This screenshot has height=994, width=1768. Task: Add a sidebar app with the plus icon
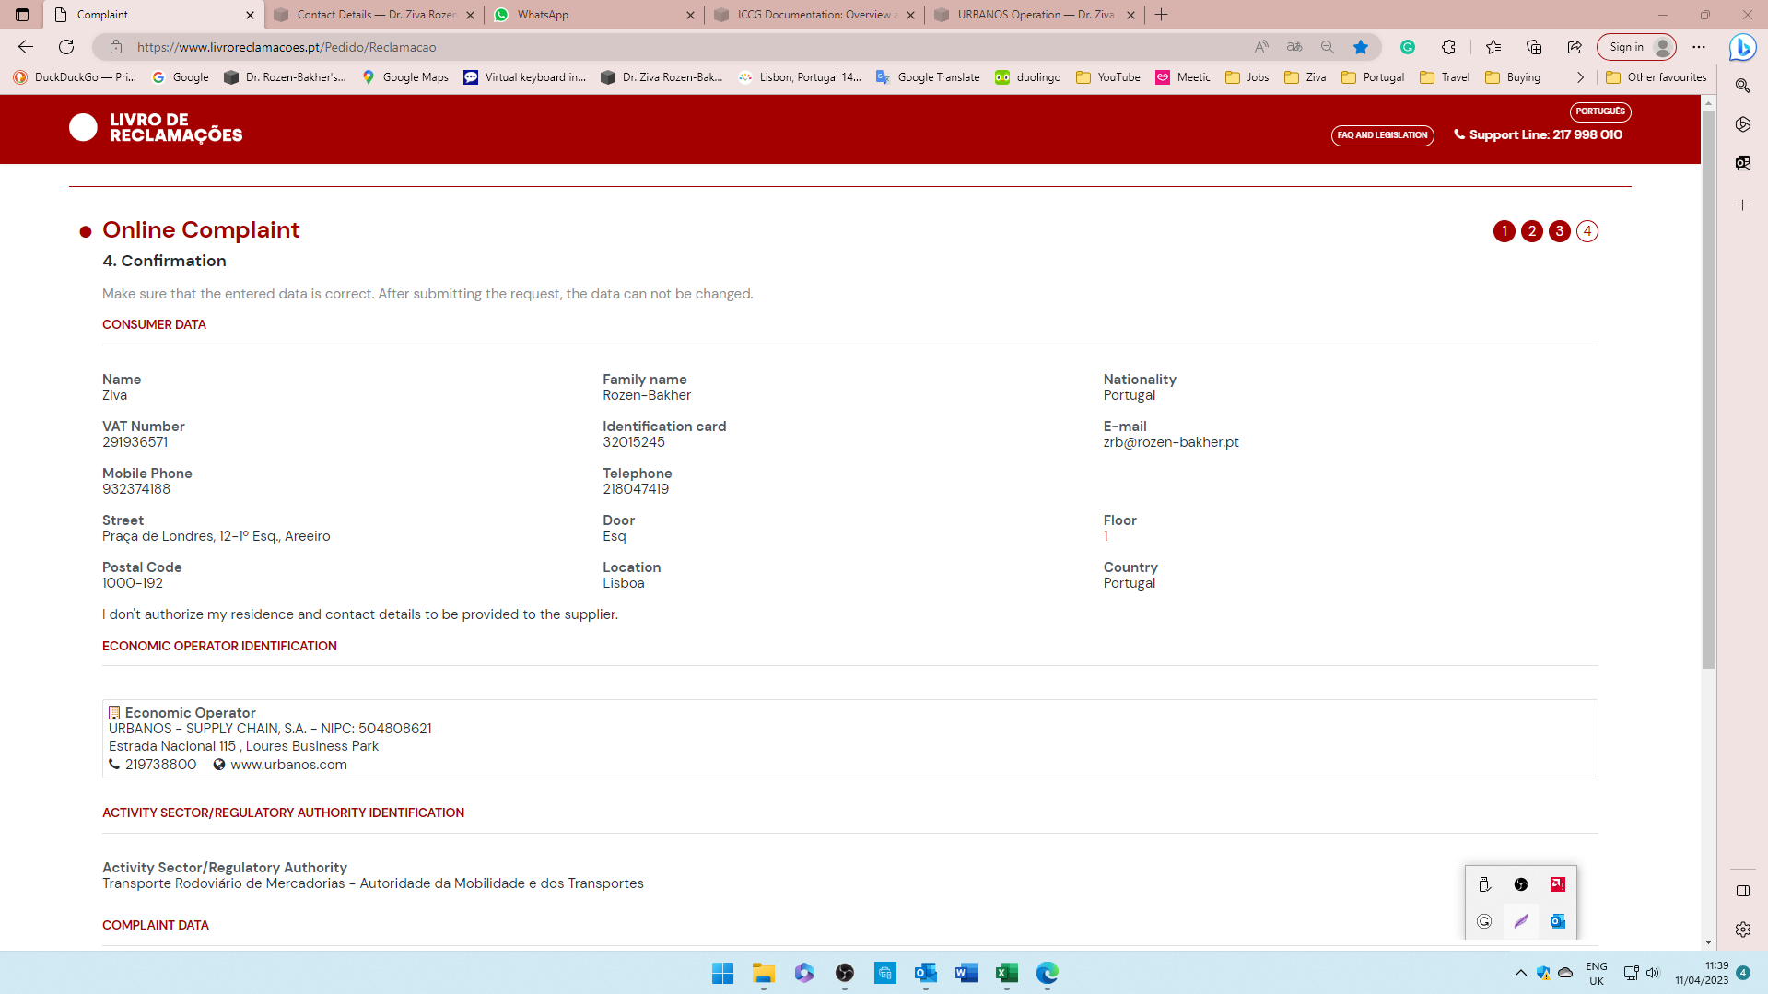click(1743, 205)
